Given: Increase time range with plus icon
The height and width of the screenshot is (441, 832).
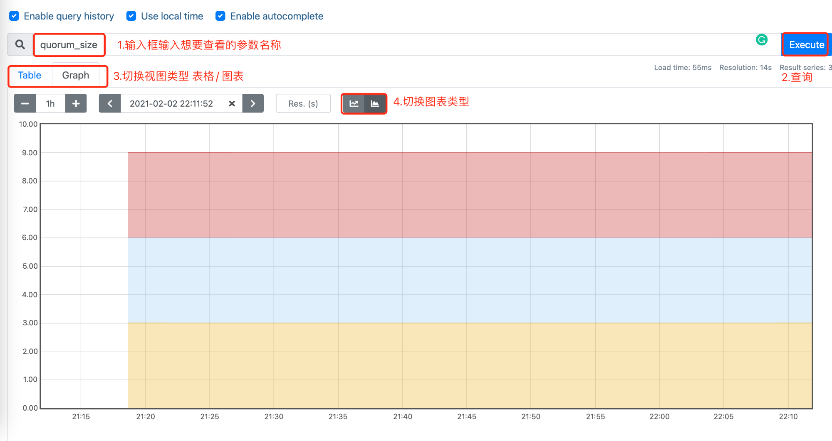Looking at the screenshot, I should 76,103.
